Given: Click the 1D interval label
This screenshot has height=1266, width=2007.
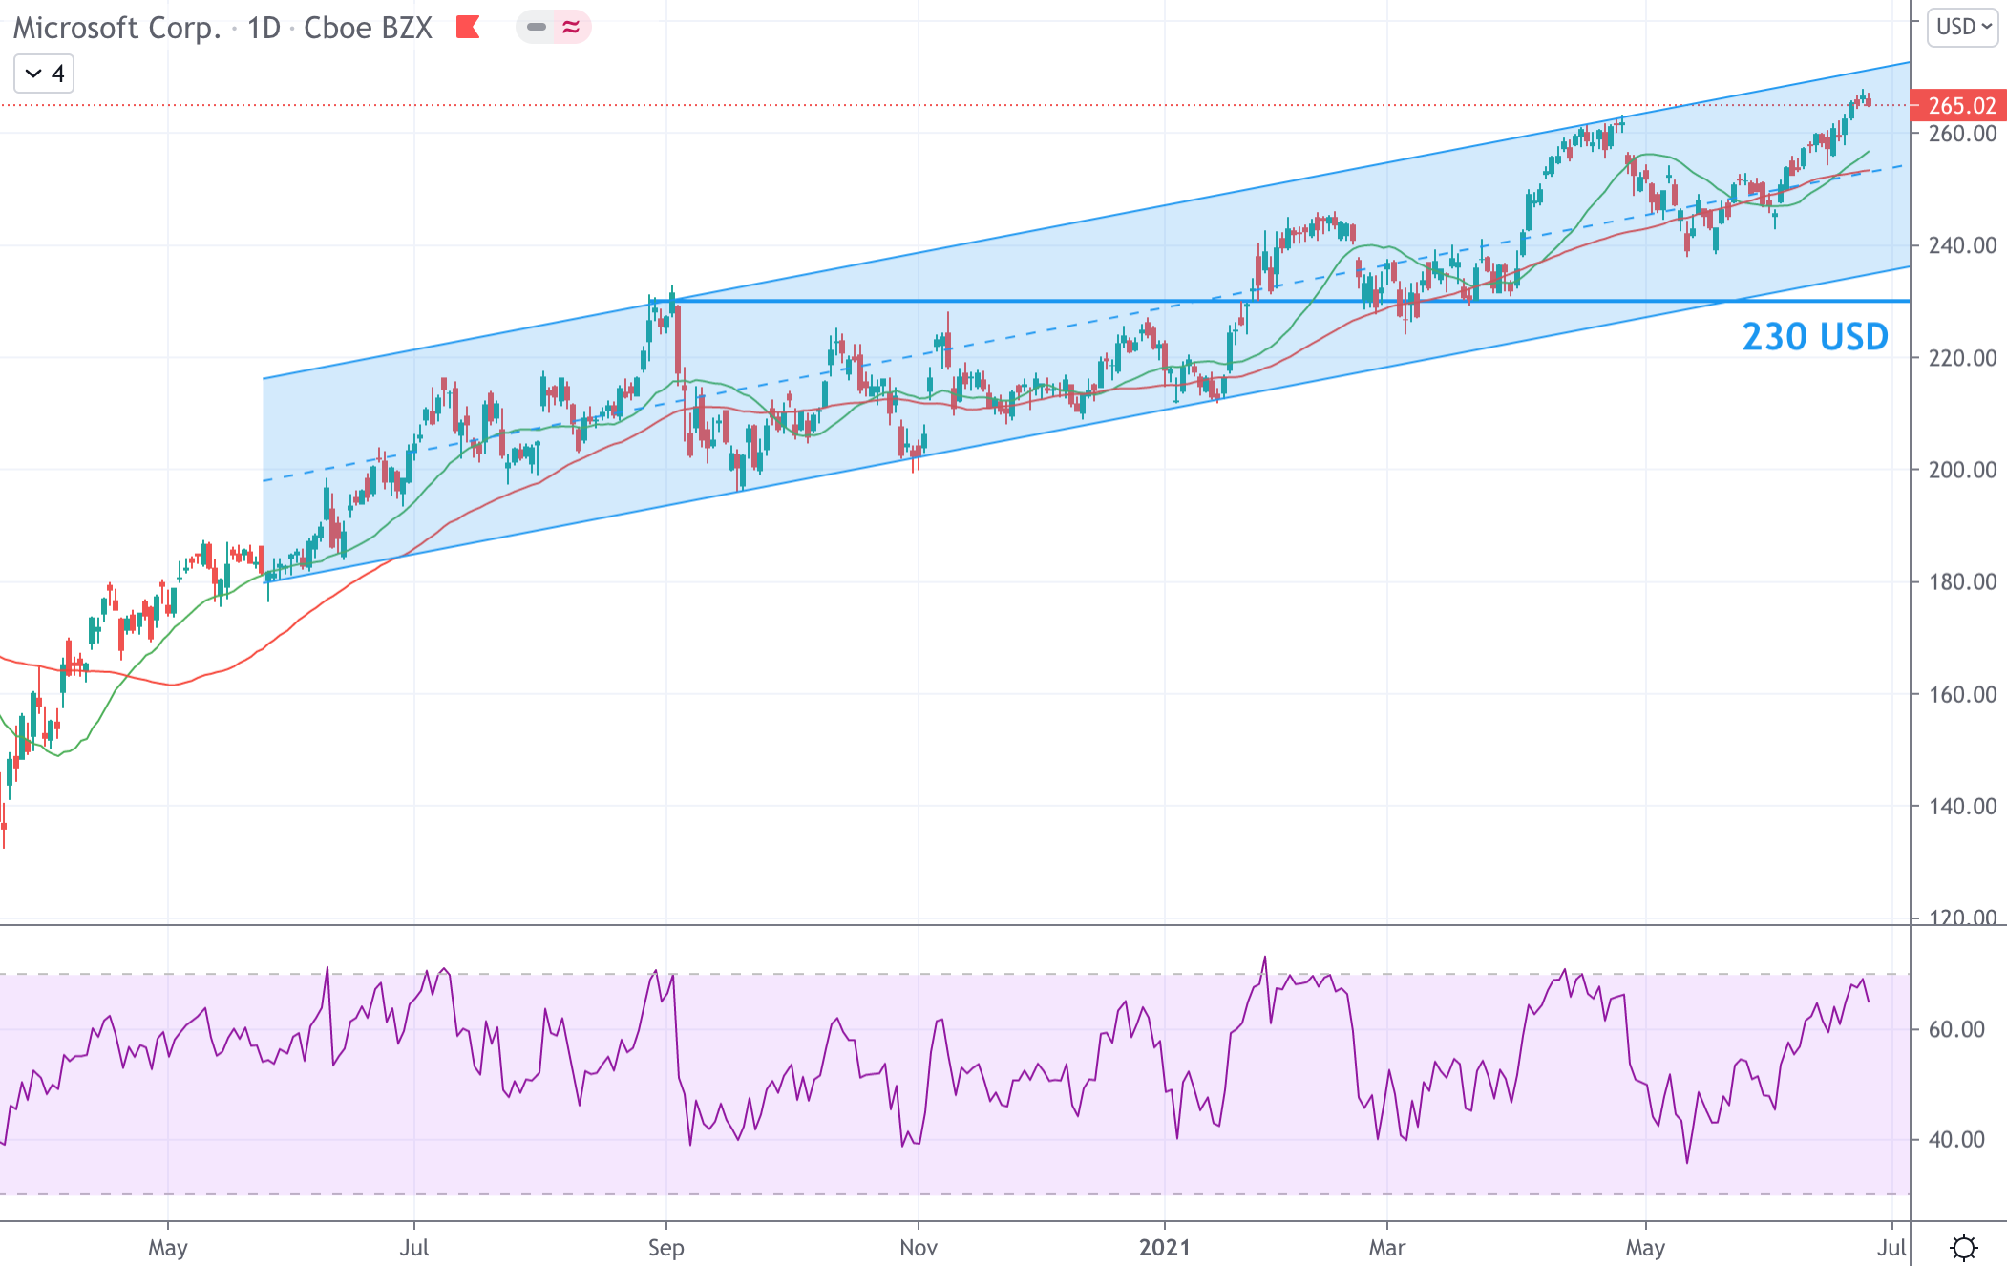Looking at the screenshot, I should coord(264,28).
